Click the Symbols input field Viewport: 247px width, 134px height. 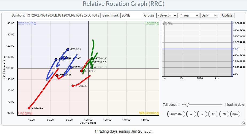tap(63, 15)
